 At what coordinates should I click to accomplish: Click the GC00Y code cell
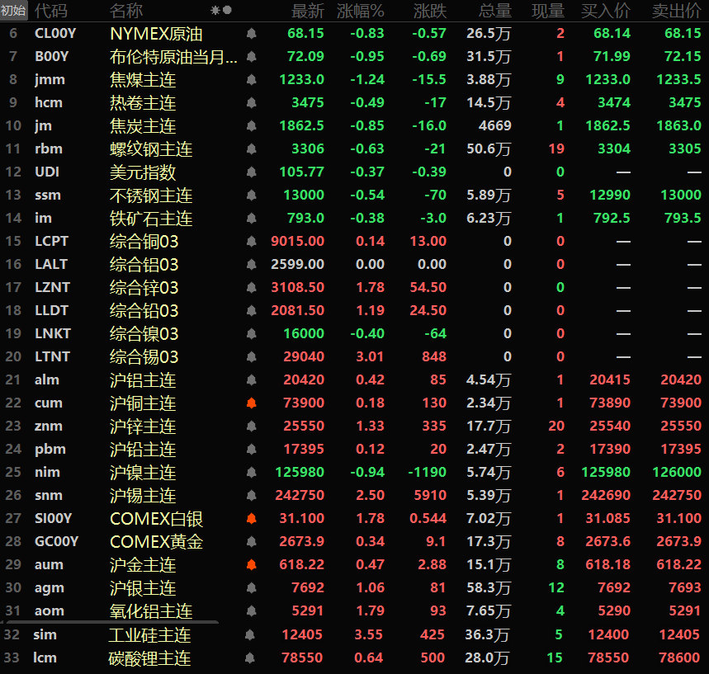click(56, 541)
